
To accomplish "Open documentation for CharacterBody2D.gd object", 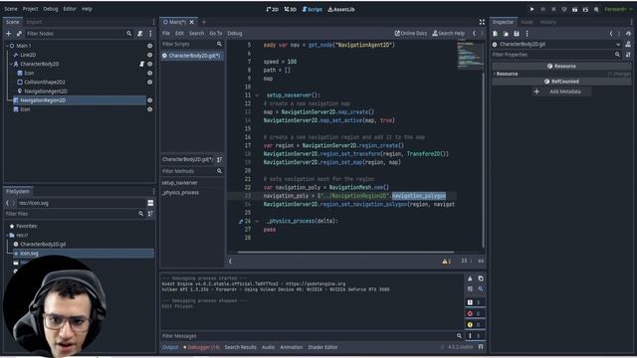I will [628, 44].
